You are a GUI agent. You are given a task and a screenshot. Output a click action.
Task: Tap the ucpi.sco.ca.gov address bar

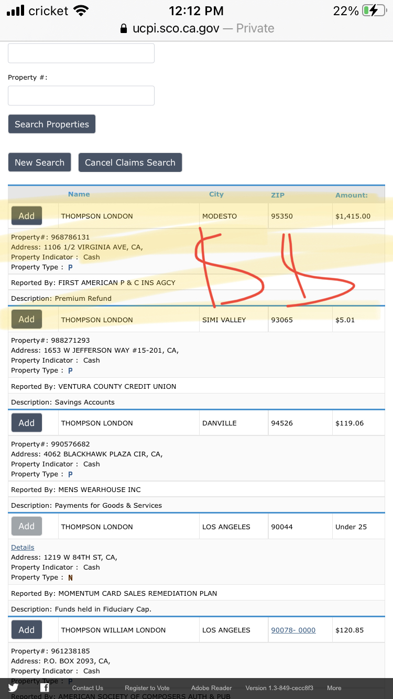196,28
